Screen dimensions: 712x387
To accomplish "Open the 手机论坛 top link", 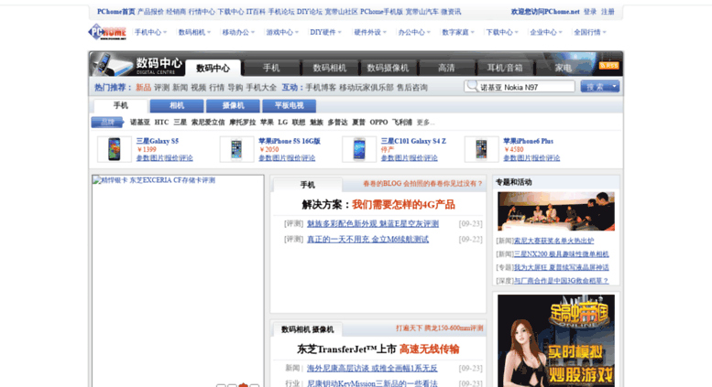I will [281, 12].
